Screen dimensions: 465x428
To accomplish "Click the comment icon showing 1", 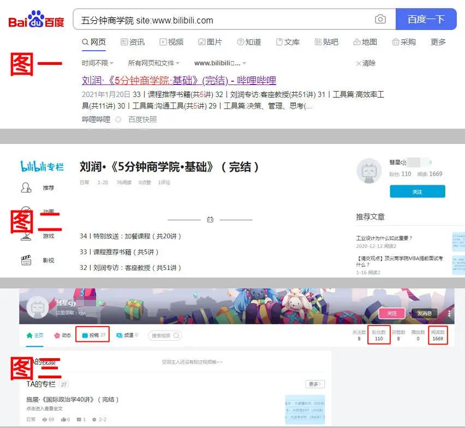I will (79, 419).
